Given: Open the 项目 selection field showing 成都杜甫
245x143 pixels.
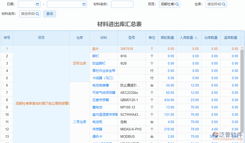Looking at the screenshot, I should 168,4.
